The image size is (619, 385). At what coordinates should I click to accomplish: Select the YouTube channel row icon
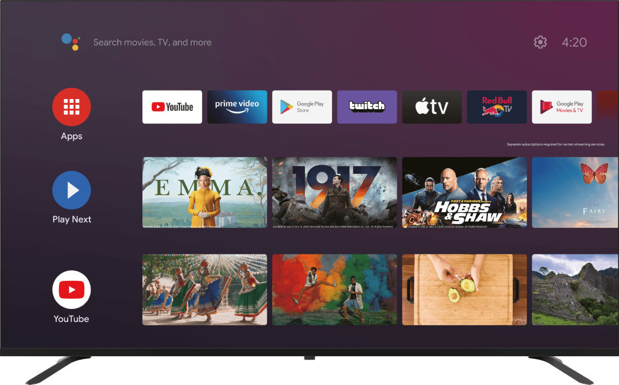pos(71,290)
